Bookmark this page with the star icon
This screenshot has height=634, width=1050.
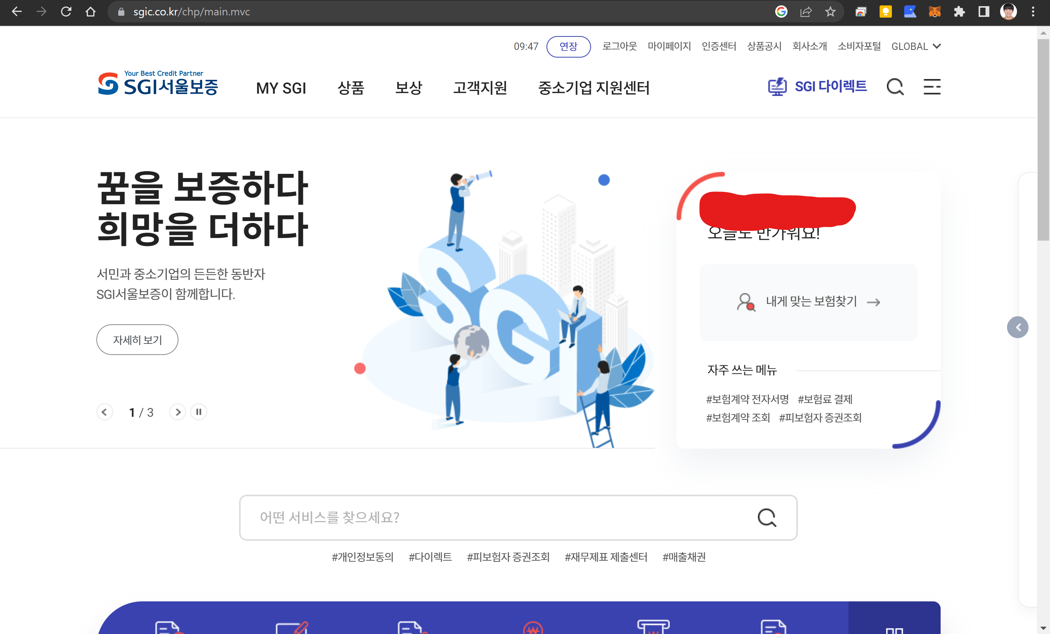830,12
